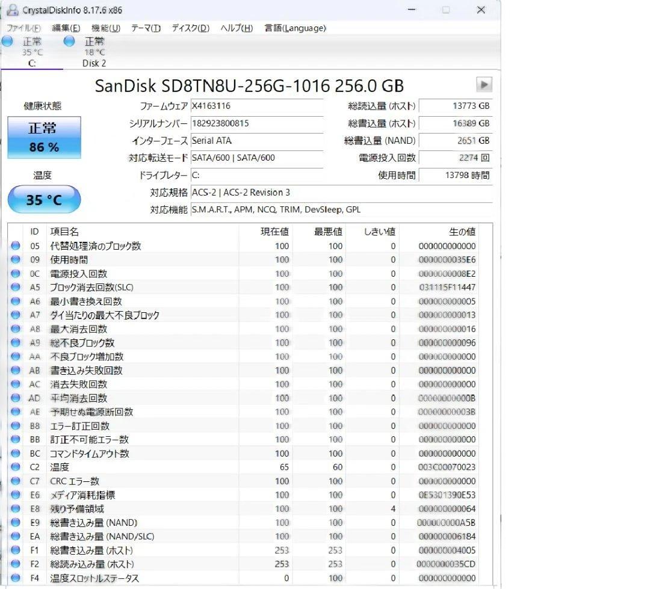The width and height of the screenshot is (650, 589).
Task: Click the status circle beside 温度 attribute C2
Action: point(15,467)
